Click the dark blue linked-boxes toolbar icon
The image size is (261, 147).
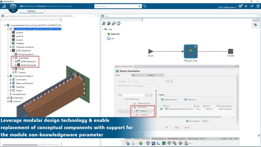(x=153, y=143)
